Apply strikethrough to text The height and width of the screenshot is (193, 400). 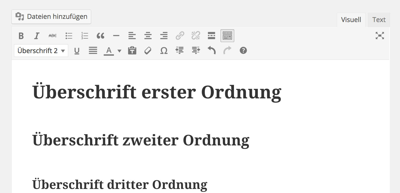tap(53, 36)
